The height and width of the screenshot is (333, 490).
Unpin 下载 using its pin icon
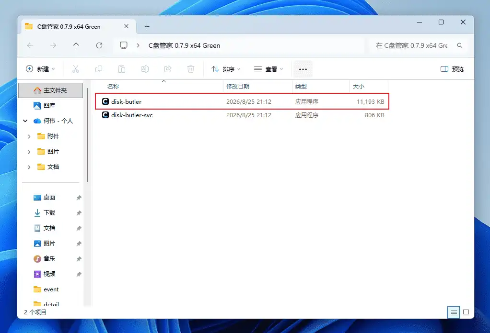[79, 212]
